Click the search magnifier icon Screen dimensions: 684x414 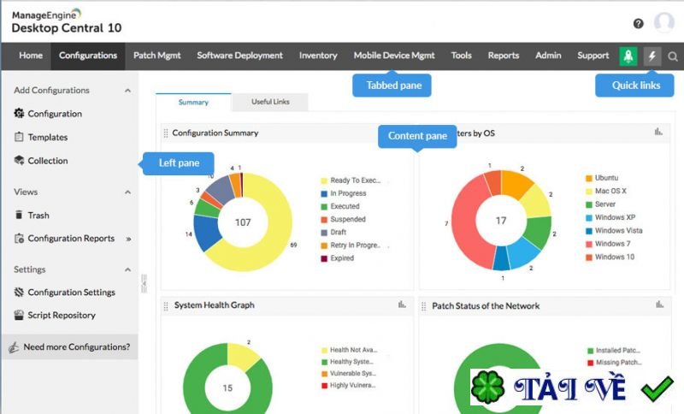coord(673,56)
